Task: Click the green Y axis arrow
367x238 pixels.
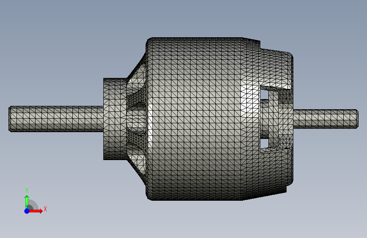Action: pos(27,202)
